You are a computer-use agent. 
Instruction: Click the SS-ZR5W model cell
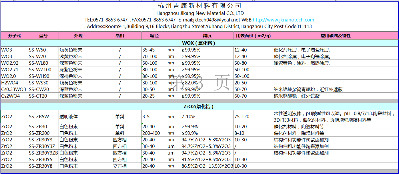coord(43,117)
